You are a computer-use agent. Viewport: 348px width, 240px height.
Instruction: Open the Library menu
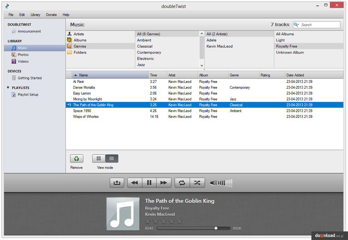tap(35, 15)
